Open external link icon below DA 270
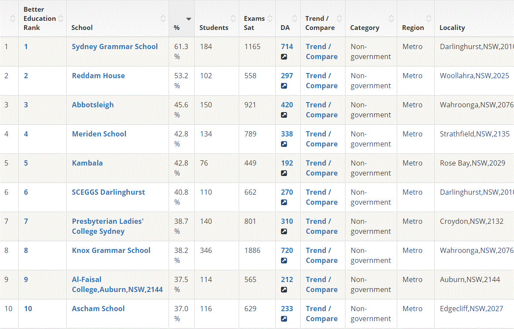This screenshot has width=514, height=329. coord(284,203)
